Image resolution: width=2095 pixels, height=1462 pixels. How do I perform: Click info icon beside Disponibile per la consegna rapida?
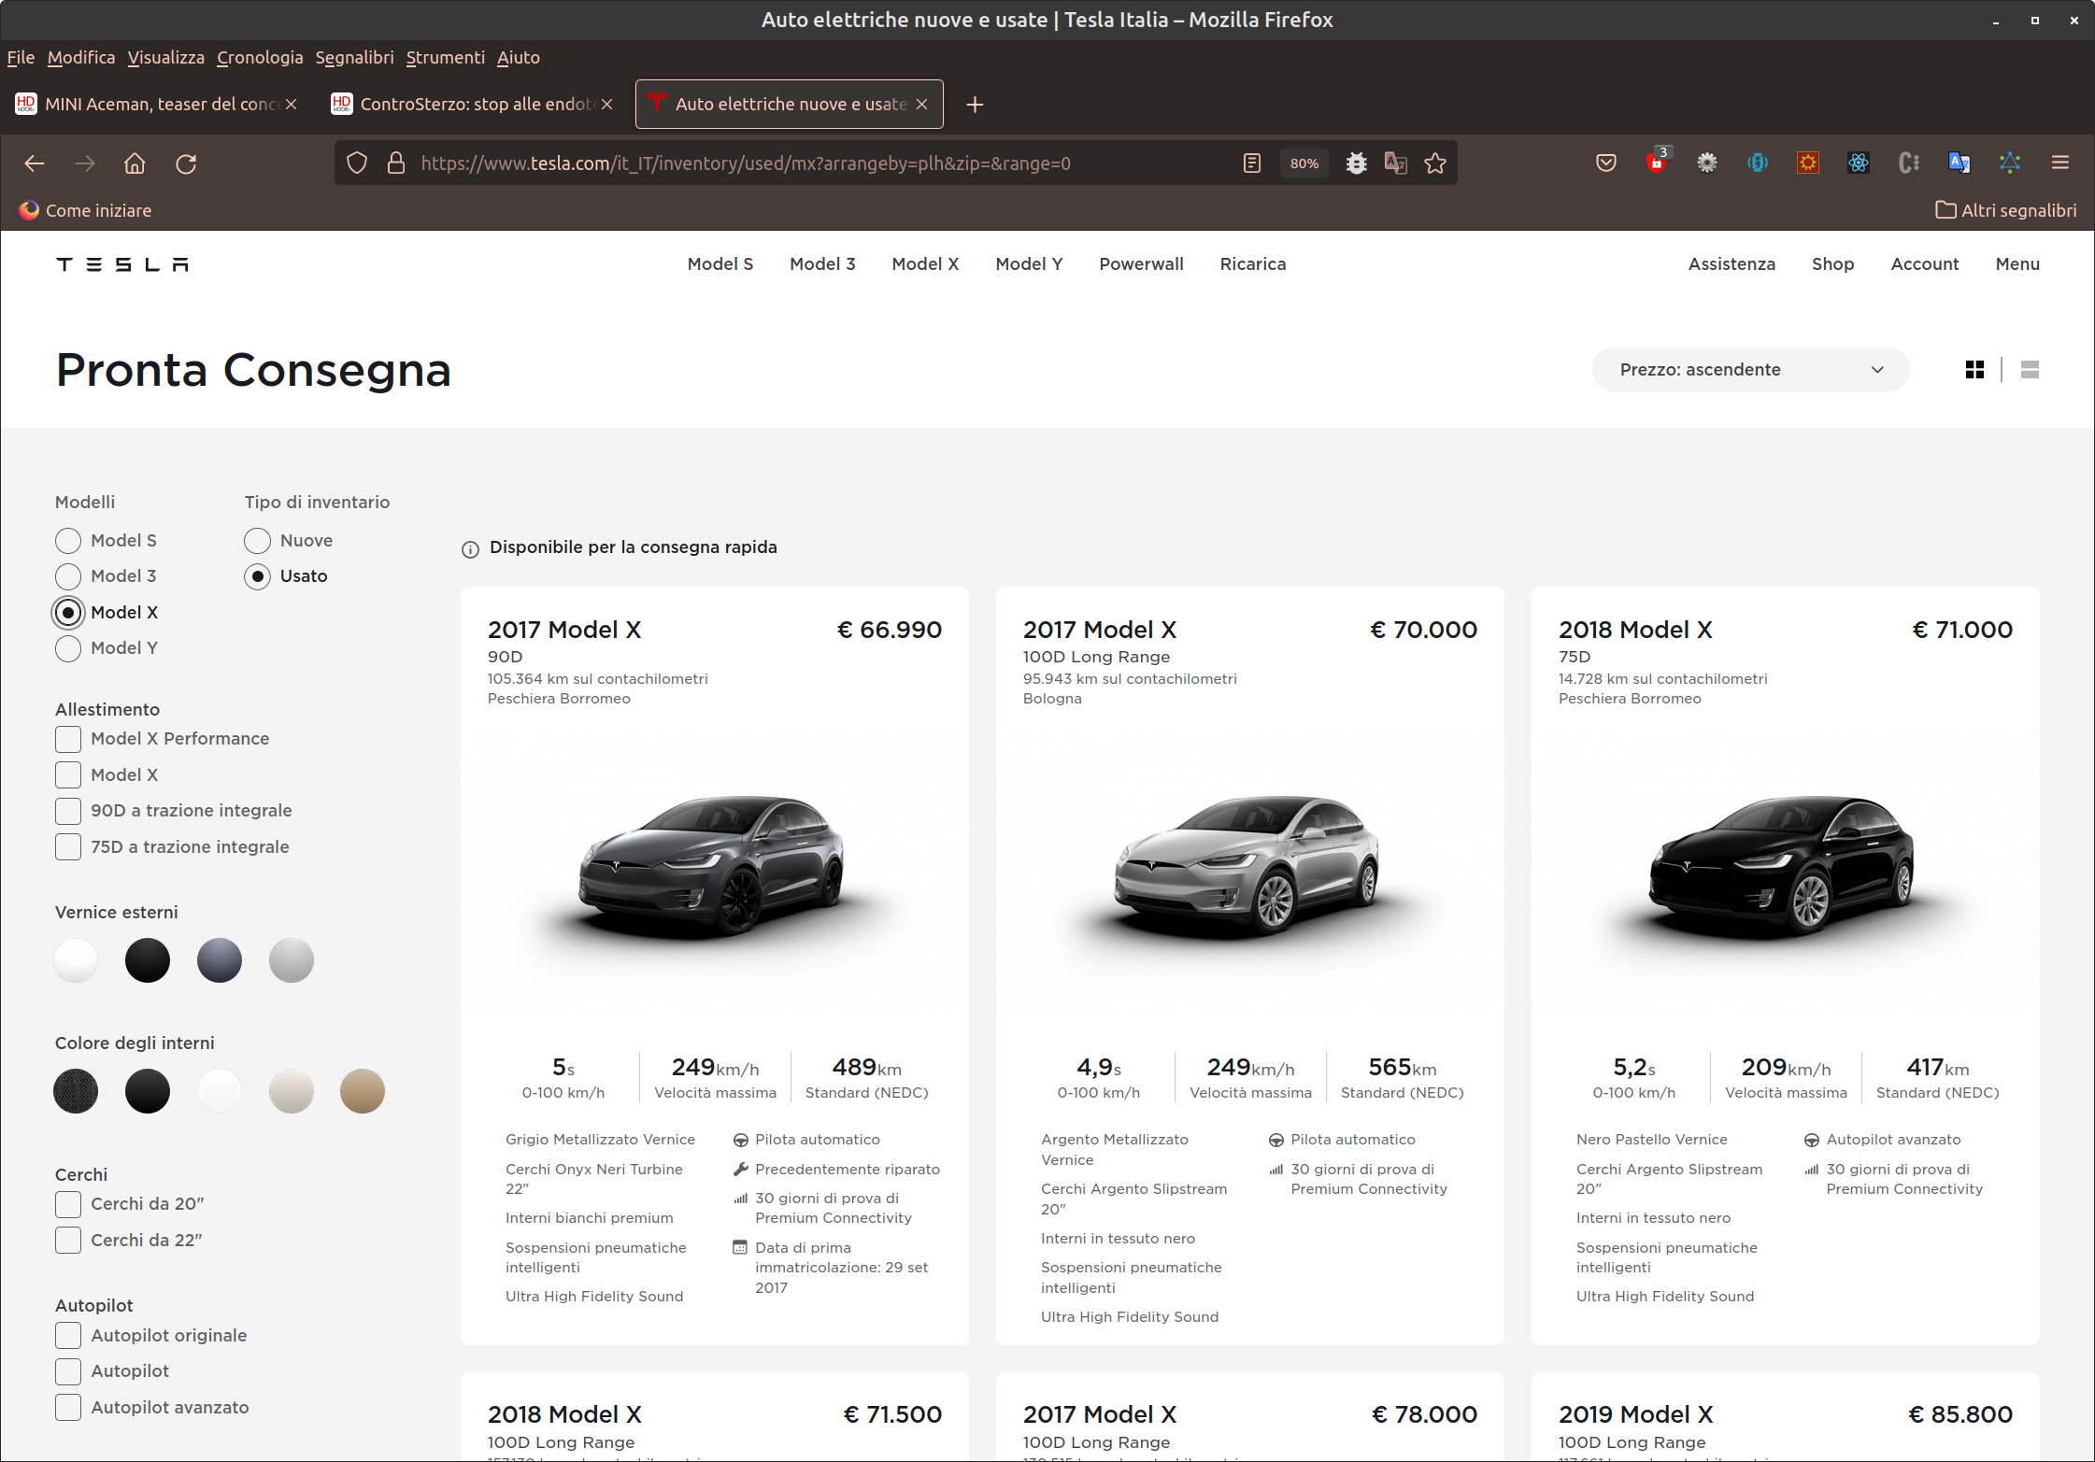[x=471, y=549]
